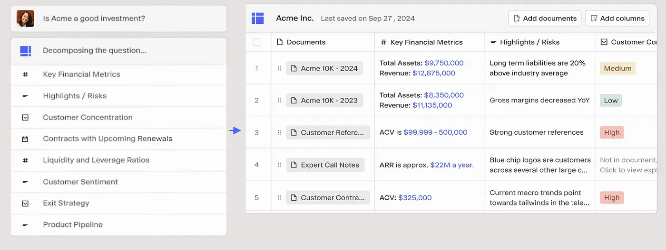
Task: Click the Add columns button
Action: click(617, 19)
